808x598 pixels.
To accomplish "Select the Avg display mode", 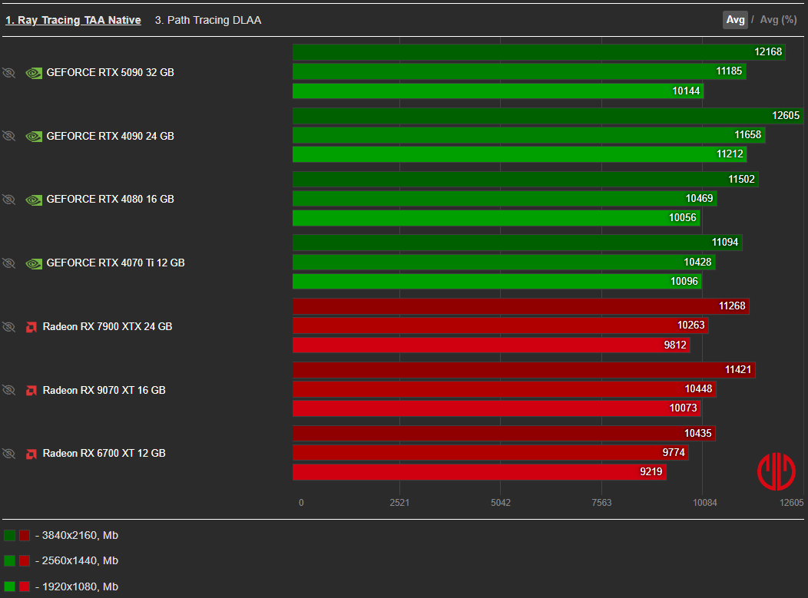I will click(x=735, y=20).
